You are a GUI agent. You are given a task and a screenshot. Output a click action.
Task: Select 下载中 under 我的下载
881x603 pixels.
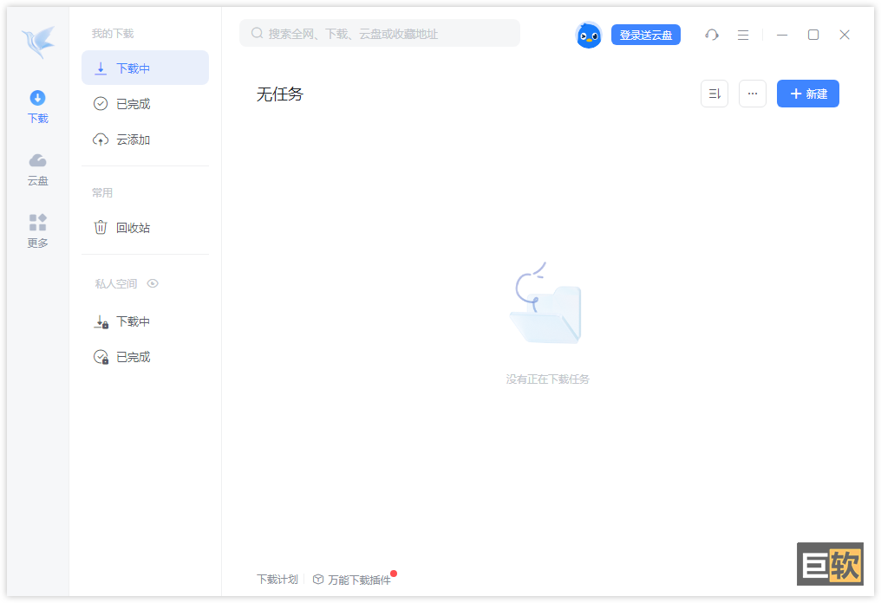pos(145,68)
